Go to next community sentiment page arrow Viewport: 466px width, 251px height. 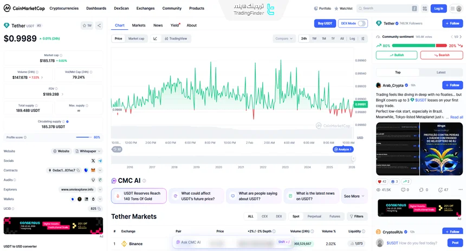461,37
